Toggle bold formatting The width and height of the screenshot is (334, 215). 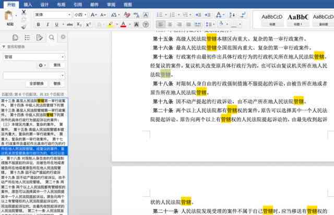click(38, 25)
